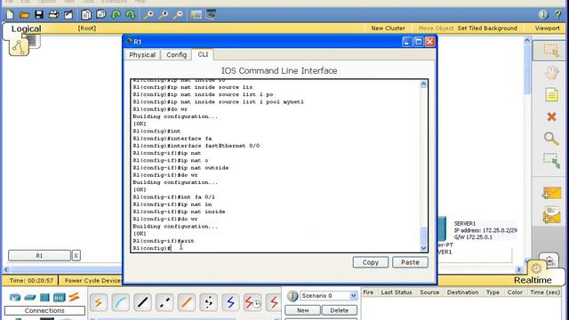Choose the Inspect magnifier tool
This screenshot has height=320, width=569.
tap(551, 139)
